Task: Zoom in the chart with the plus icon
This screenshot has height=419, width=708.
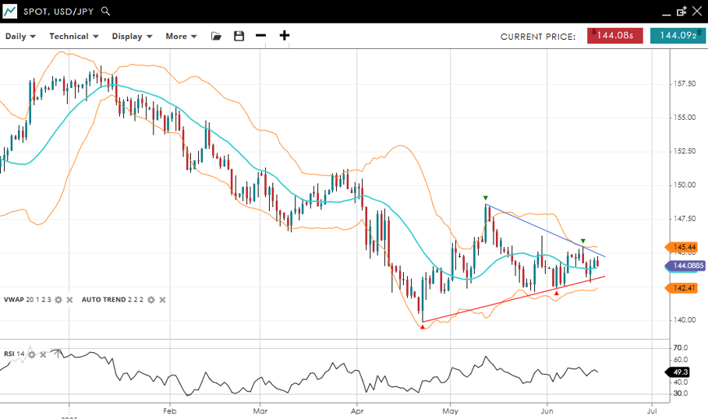Action: [x=285, y=36]
